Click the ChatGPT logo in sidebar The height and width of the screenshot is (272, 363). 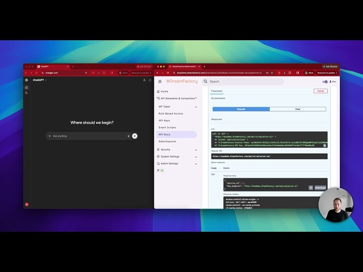[27, 80]
